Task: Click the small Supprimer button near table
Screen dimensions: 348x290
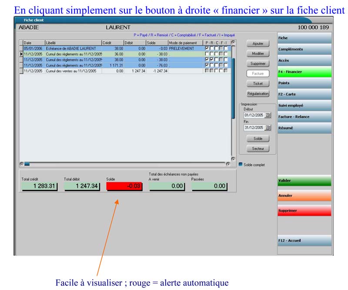Action: tap(258, 64)
